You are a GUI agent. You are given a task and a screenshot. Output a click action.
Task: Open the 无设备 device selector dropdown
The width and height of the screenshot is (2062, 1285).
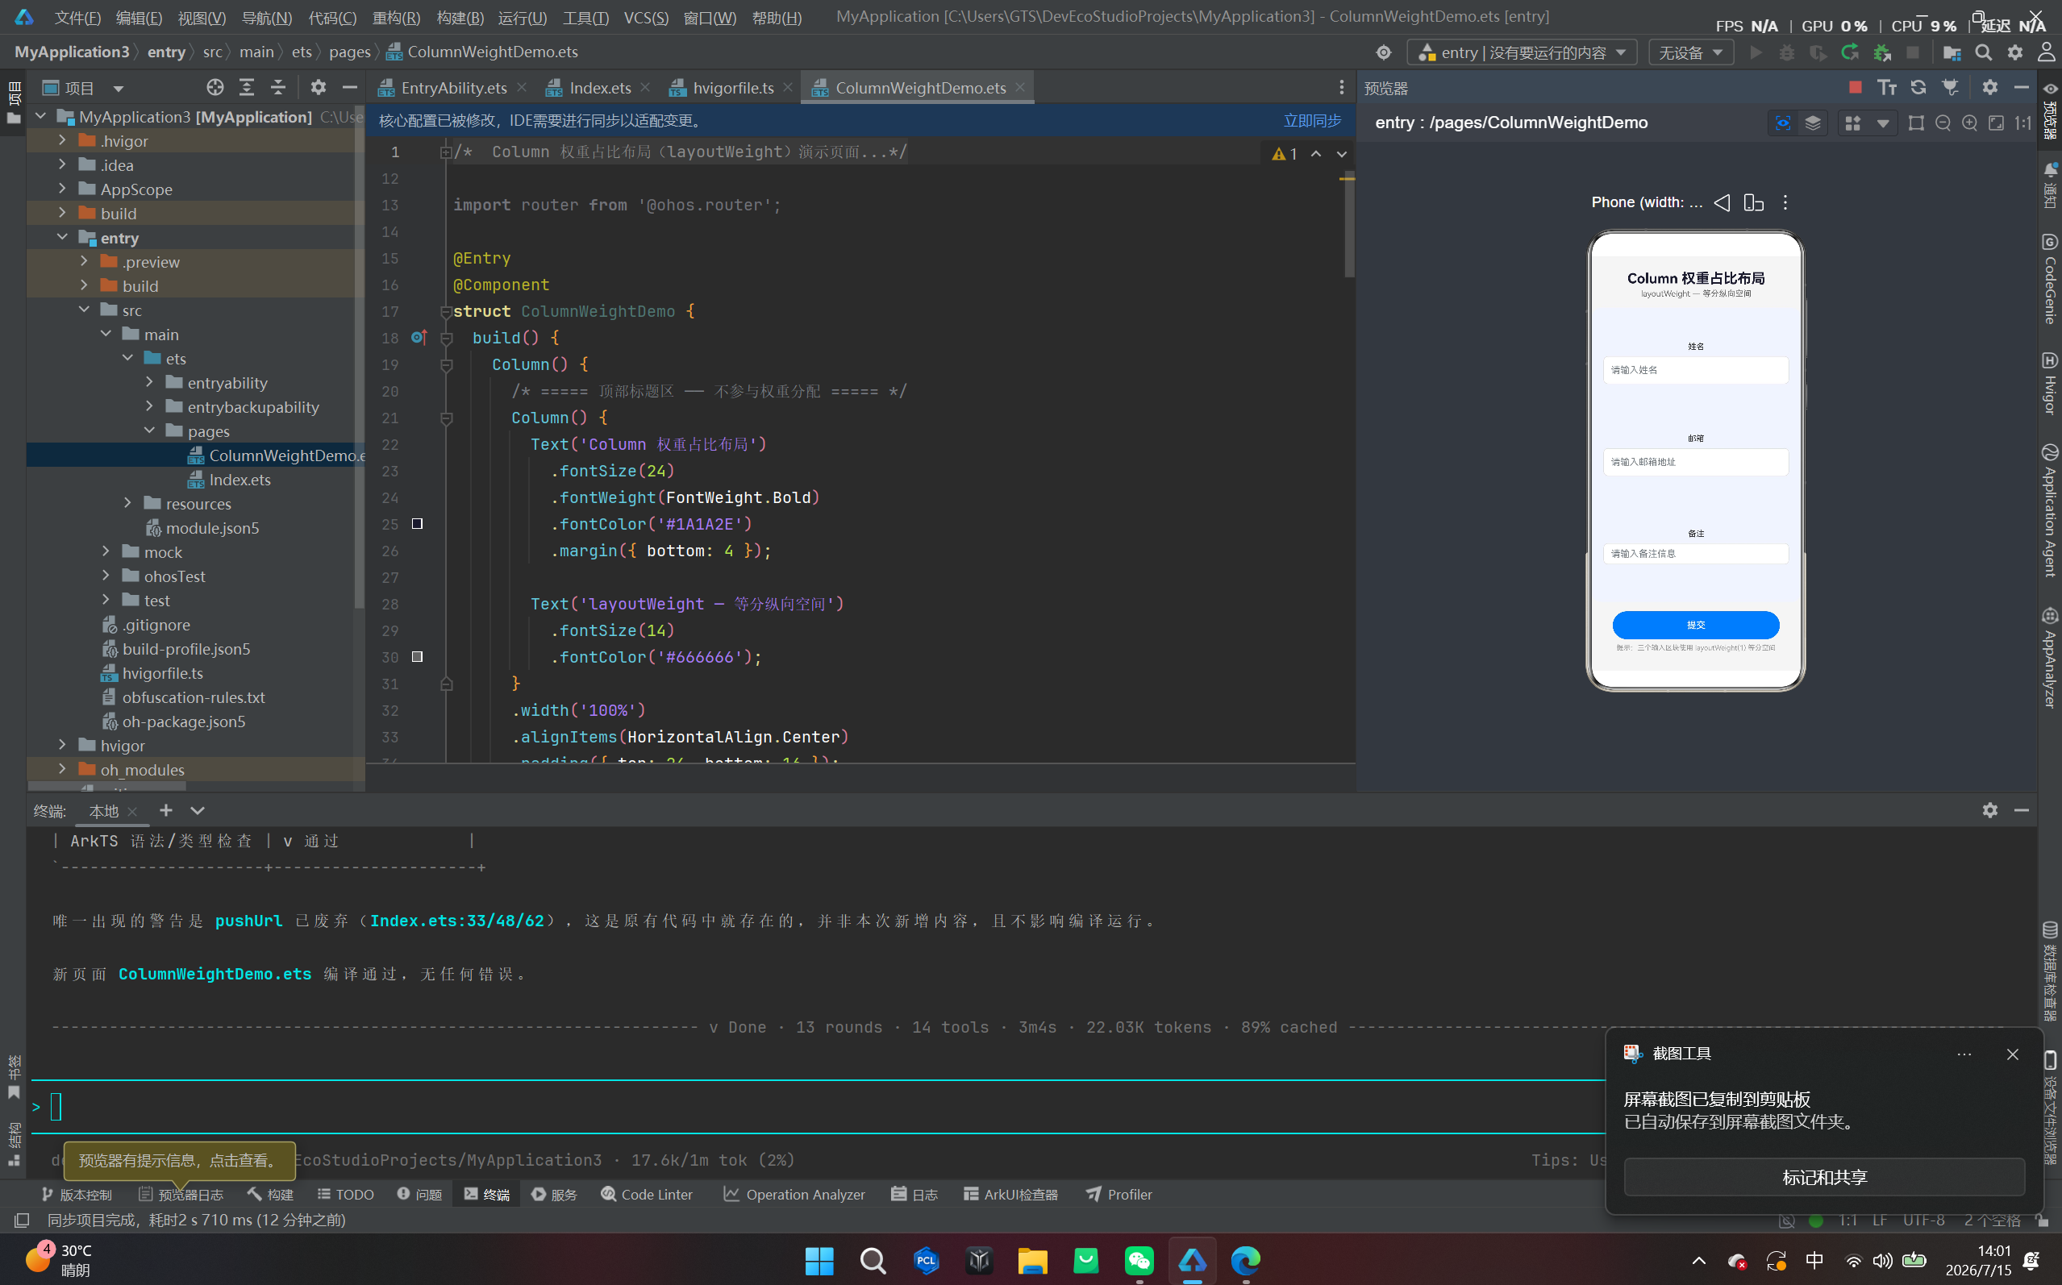click(1690, 52)
